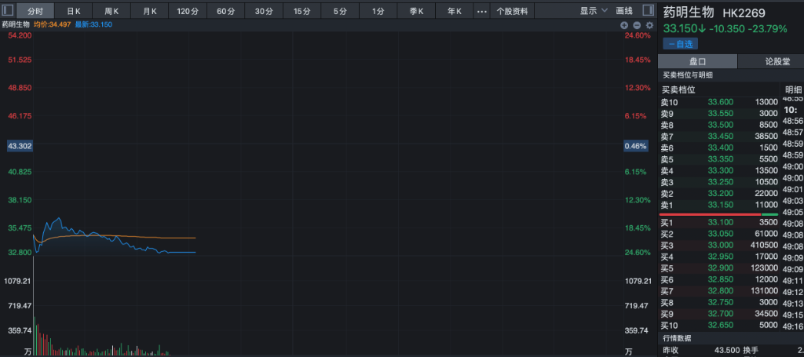The width and height of the screenshot is (804, 357).
Task: Select the 分时 intraday tab
Action: point(35,11)
